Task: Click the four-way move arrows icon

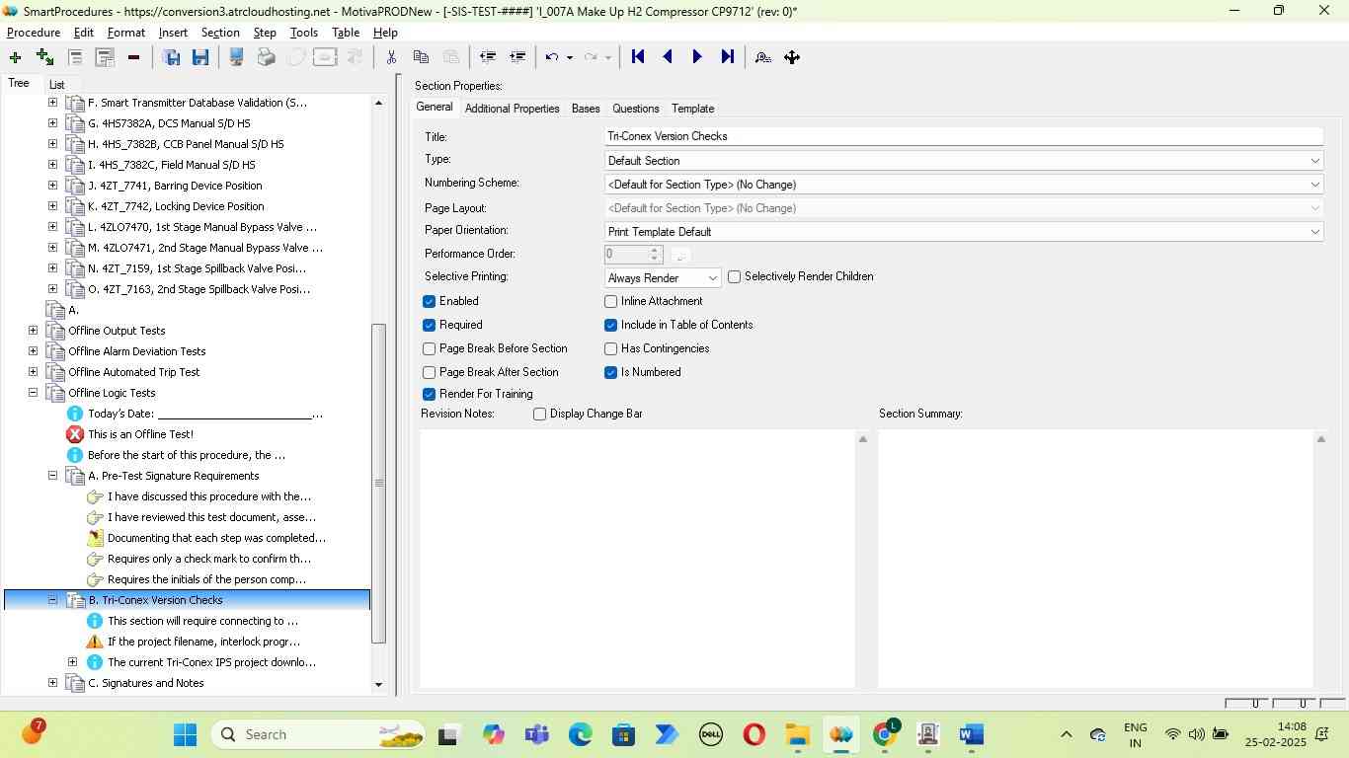Action: (x=792, y=57)
